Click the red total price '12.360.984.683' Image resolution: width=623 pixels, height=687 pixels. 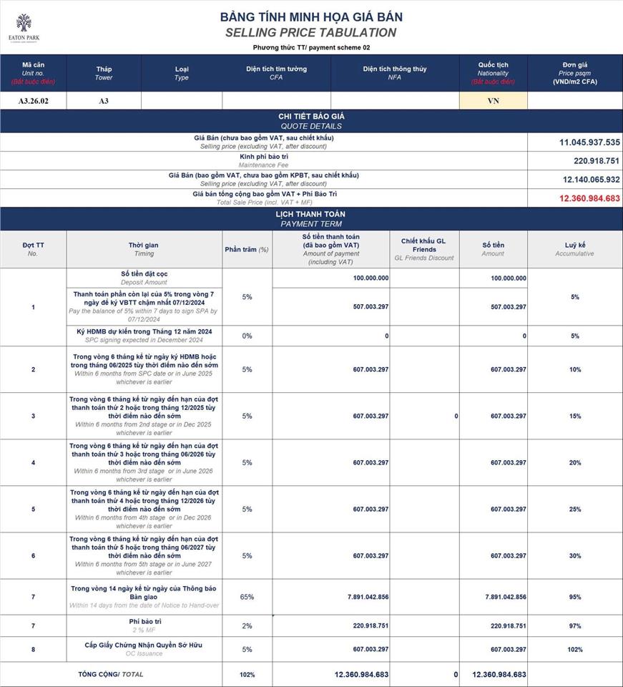589,198
